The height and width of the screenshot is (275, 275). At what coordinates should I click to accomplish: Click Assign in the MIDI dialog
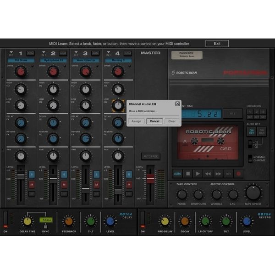coord(136,121)
